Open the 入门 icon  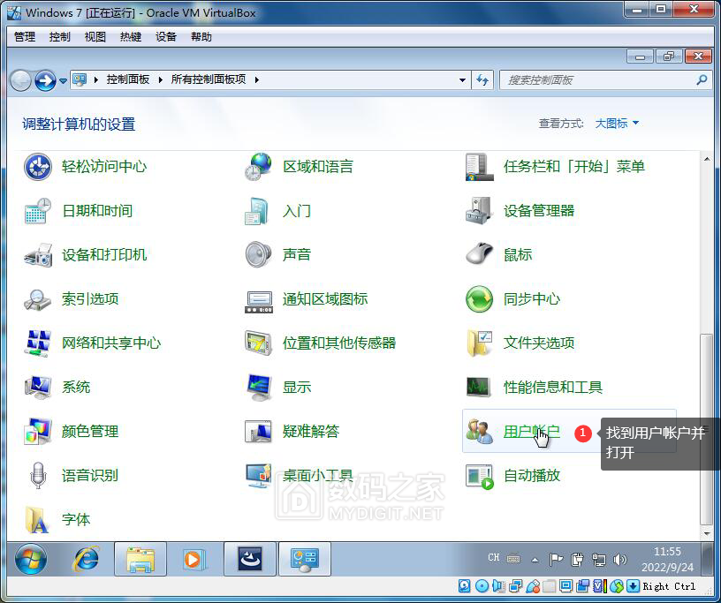tap(258, 211)
